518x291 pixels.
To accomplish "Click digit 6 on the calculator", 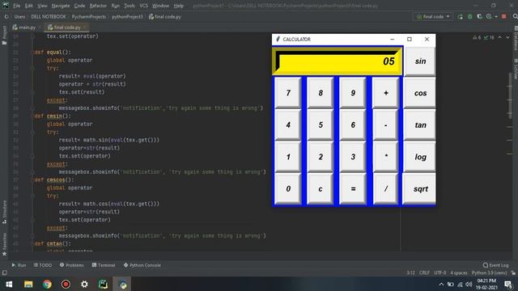I will [x=353, y=125].
